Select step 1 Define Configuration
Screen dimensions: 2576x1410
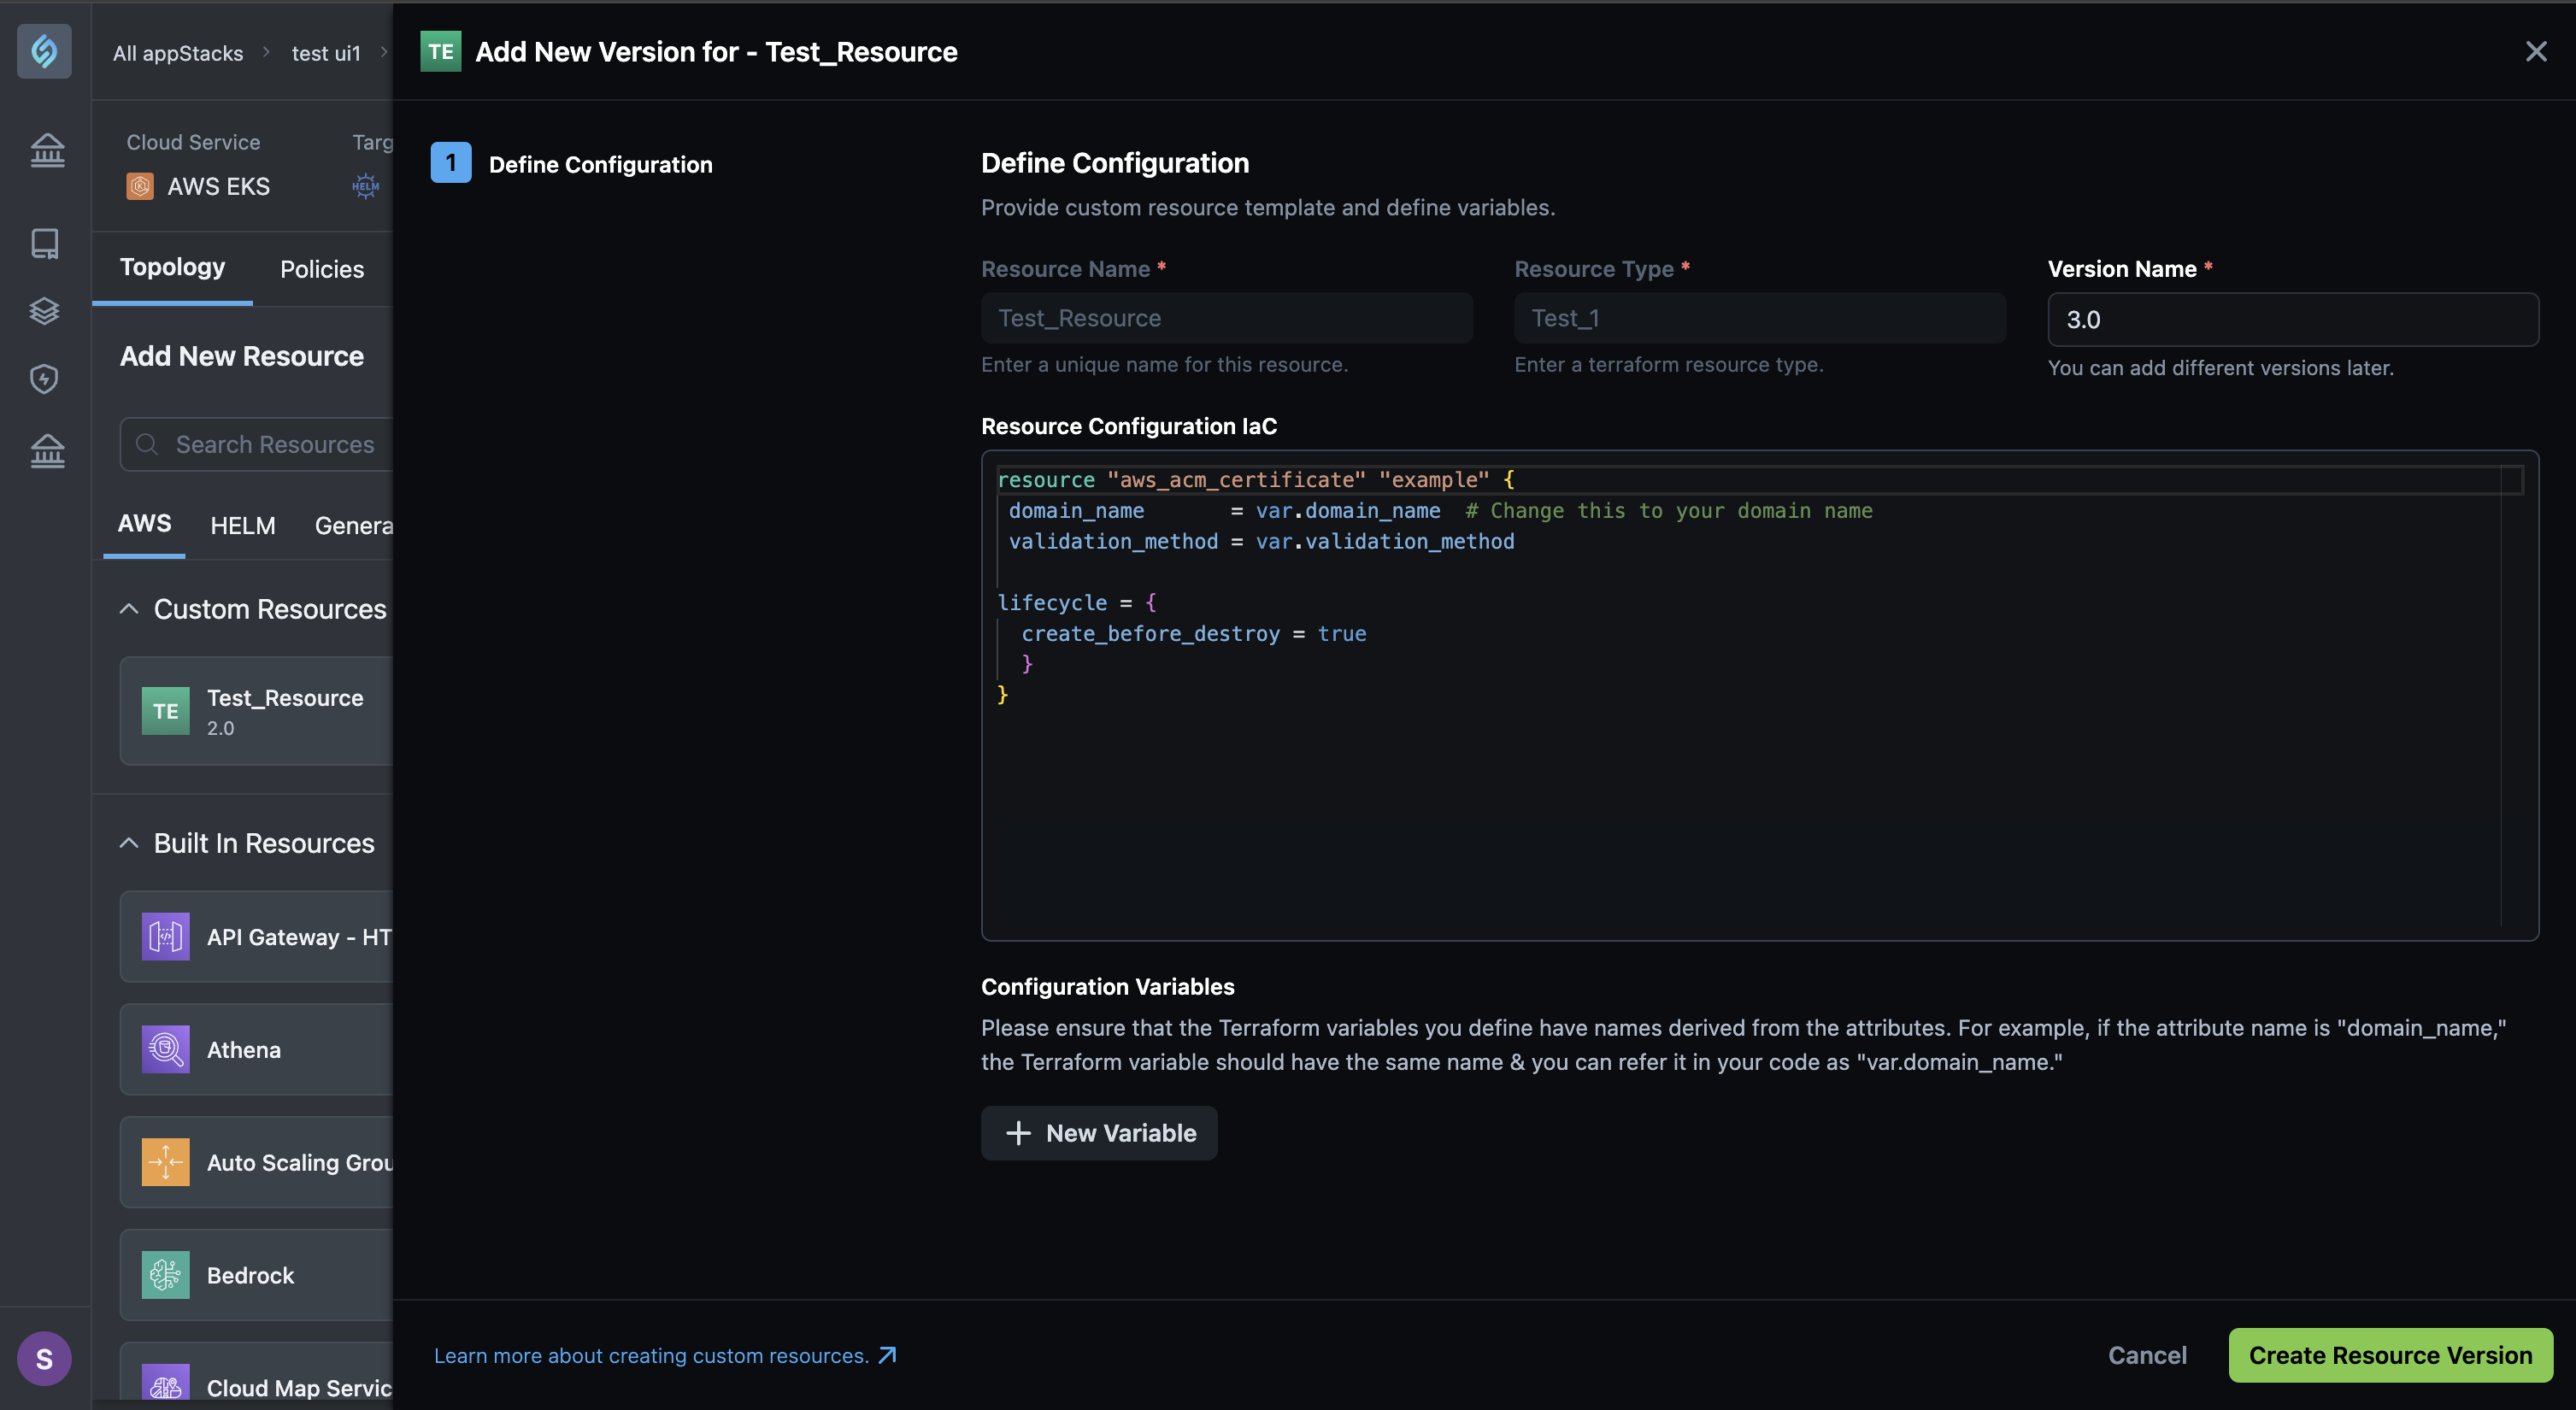[572, 164]
